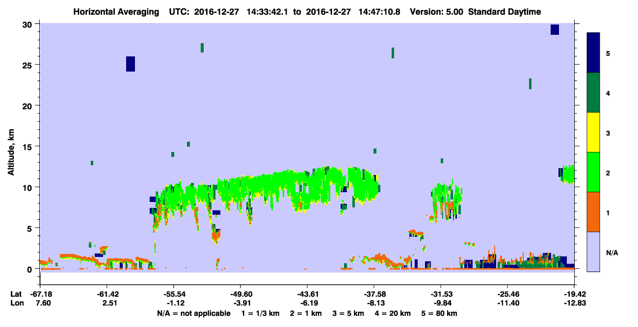The width and height of the screenshot is (638, 327).
Task: Click latitude value -25.46
Action: 507,294
